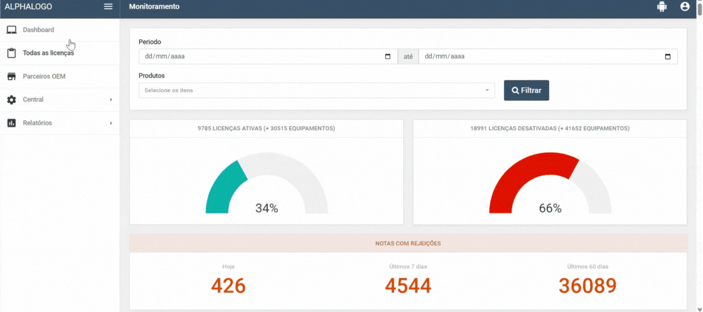
Task: Click the Dashboard laptop icon
Action: 11,30
